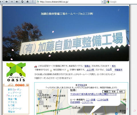Open dropdown arrow beside leftmost toolbar button
137x115 pixels.
[x=2, y=2]
